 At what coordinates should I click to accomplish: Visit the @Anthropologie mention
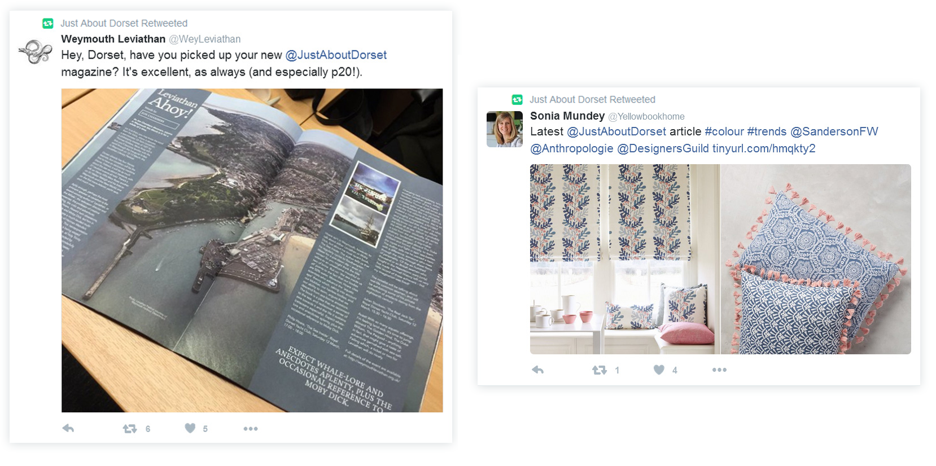point(572,148)
